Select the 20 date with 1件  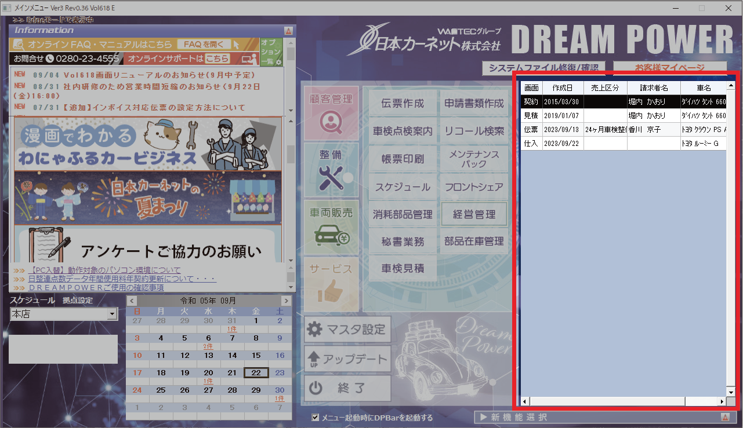pos(208,372)
